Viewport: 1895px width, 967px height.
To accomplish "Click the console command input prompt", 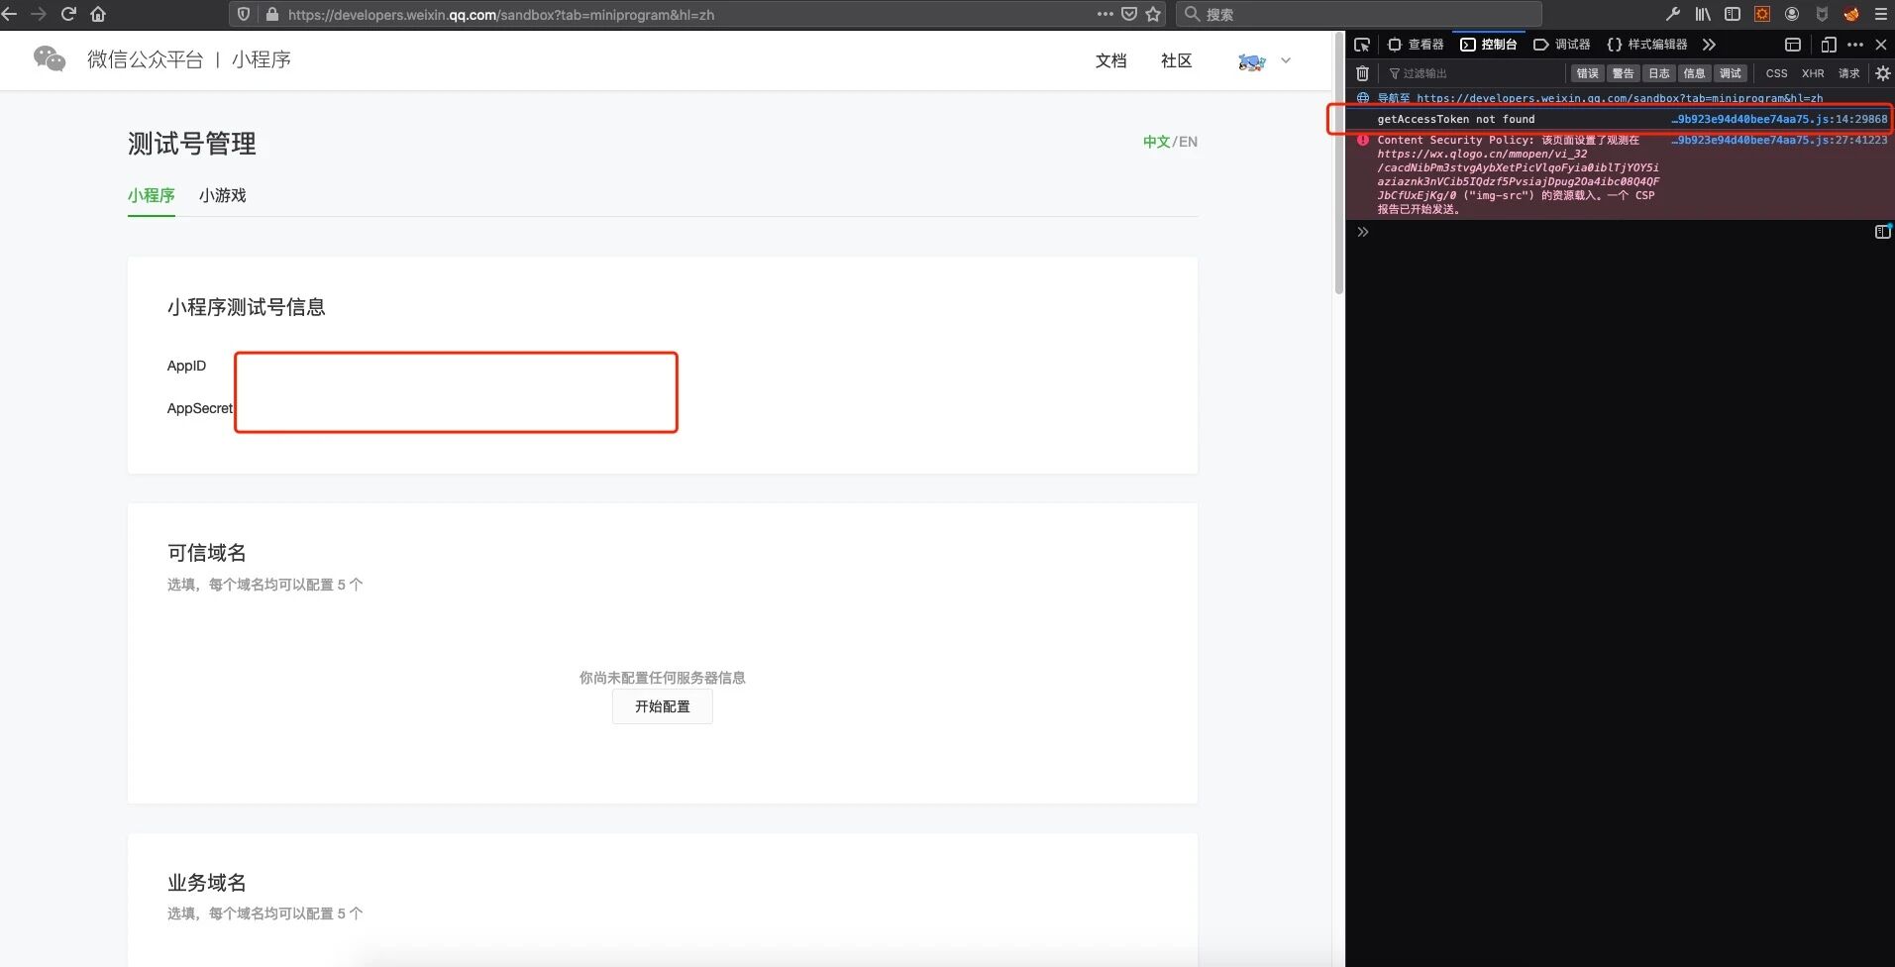I will click(1615, 232).
